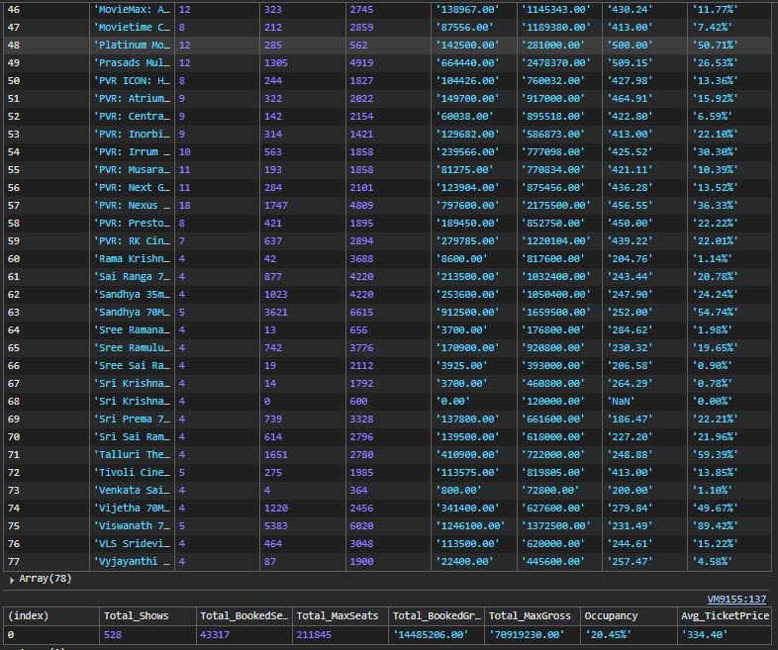
Task: Click the '50.71%' occupancy value
Action: click(x=715, y=46)
